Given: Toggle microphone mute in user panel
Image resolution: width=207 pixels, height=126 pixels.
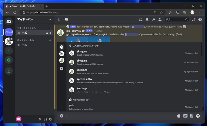Looking at the screenshot, I should tap(40, 119).
